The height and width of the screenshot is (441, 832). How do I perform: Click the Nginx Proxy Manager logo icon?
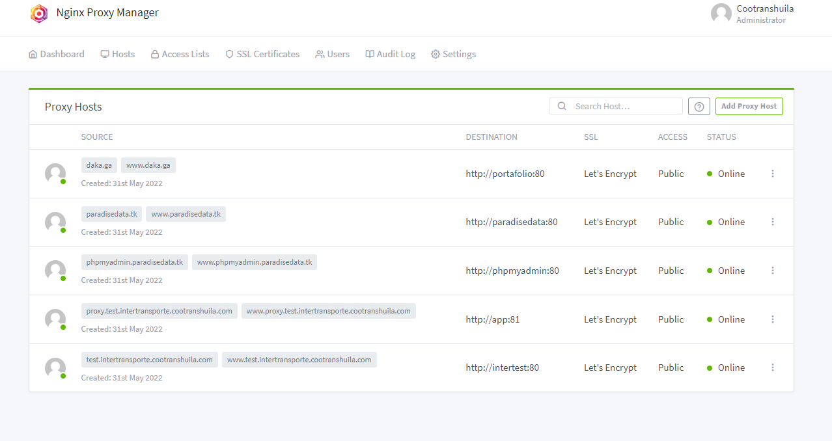(39, 14)
